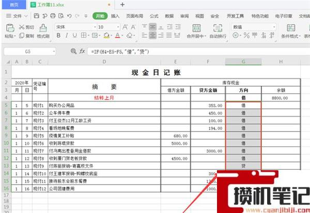310x213 pixels.
Task: Switch to the 公式 Formulas tab
Action: click(x=154, y=16)
